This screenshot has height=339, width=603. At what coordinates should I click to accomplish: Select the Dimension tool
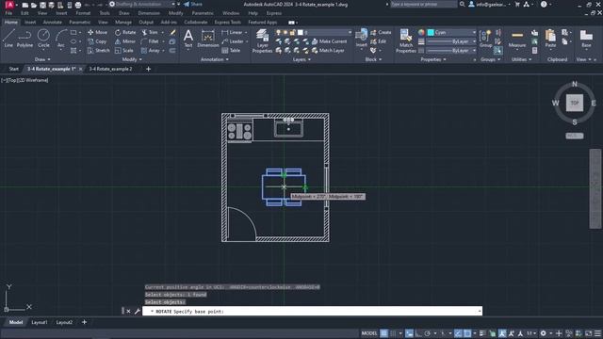(208, 38)
